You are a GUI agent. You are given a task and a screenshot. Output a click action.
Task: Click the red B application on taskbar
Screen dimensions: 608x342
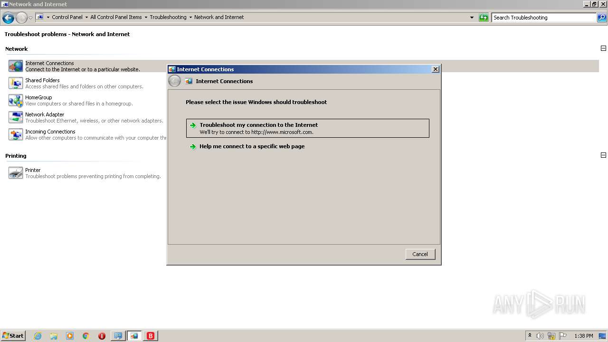pyautogui.click(x=151, y=336)
